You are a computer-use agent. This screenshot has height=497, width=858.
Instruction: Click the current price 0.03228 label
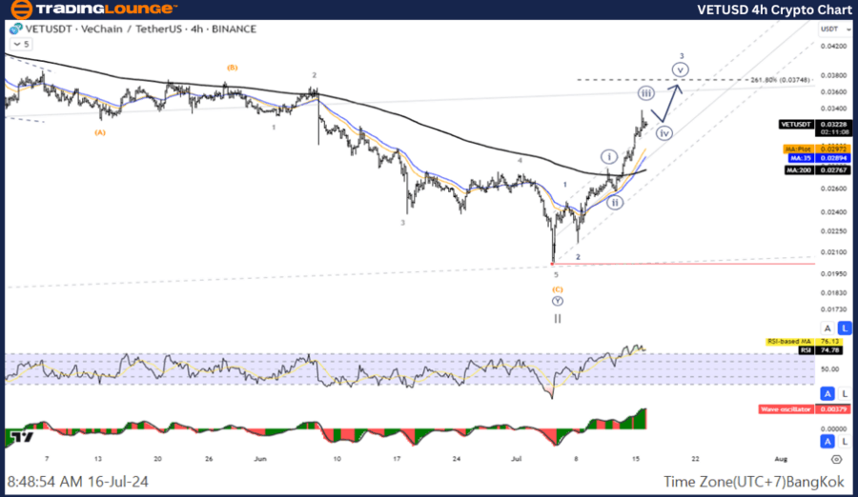(833, 125)
